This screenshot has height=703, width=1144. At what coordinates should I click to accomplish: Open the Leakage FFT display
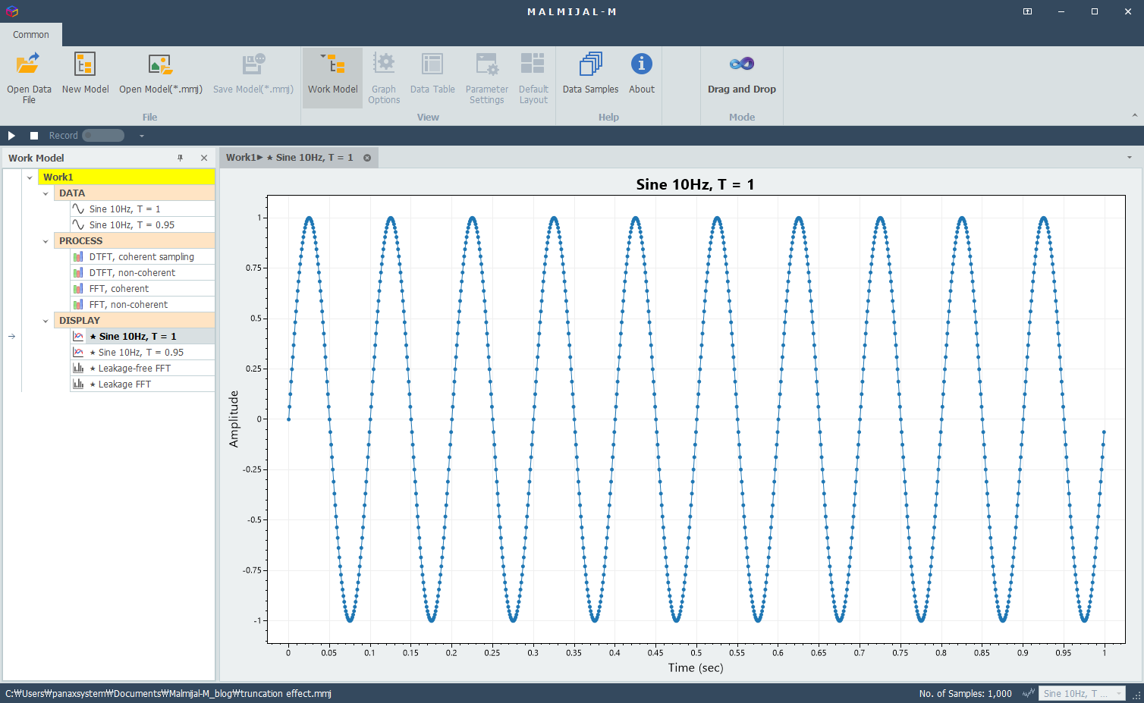(143, 384)
